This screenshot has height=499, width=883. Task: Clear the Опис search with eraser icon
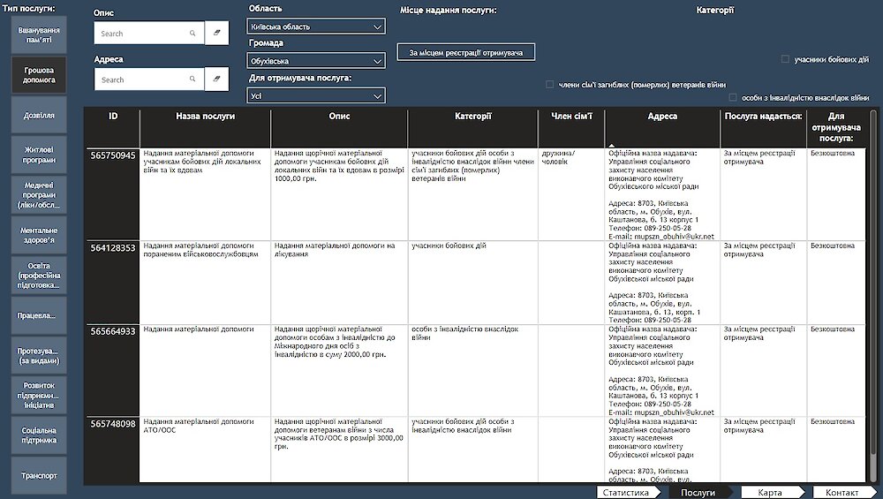[217, 34]
